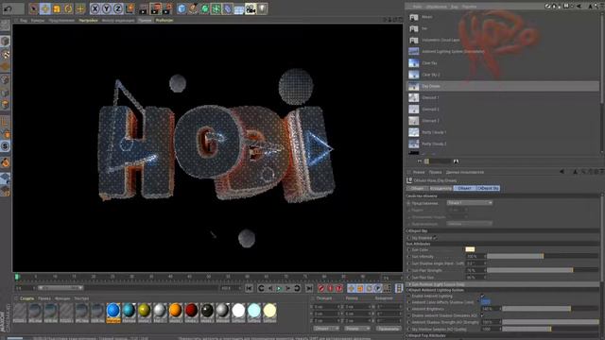Open the deformer objects icon

[228, 8]
